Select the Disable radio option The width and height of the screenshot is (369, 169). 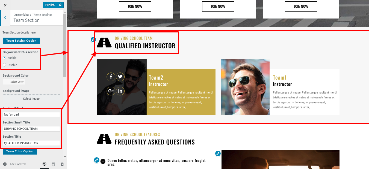4,65
